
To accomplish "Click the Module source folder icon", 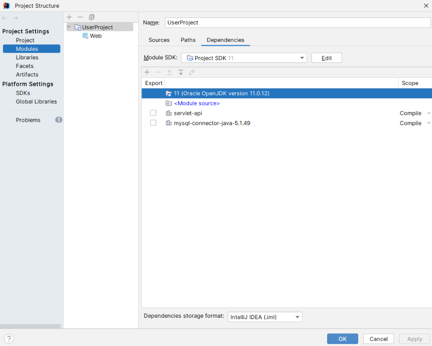I will click(169, 103).
